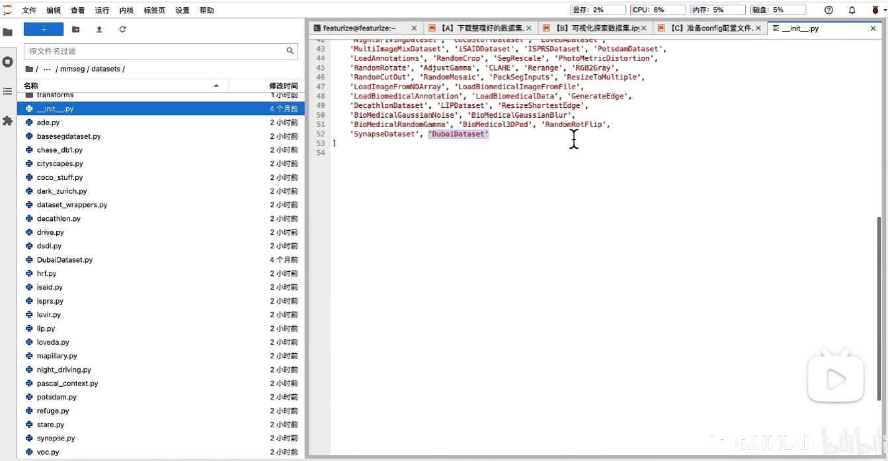Open the running kernels sidebar icon
Image resolution: width=888 pixels, height=461 pixels.
[8, 62]
